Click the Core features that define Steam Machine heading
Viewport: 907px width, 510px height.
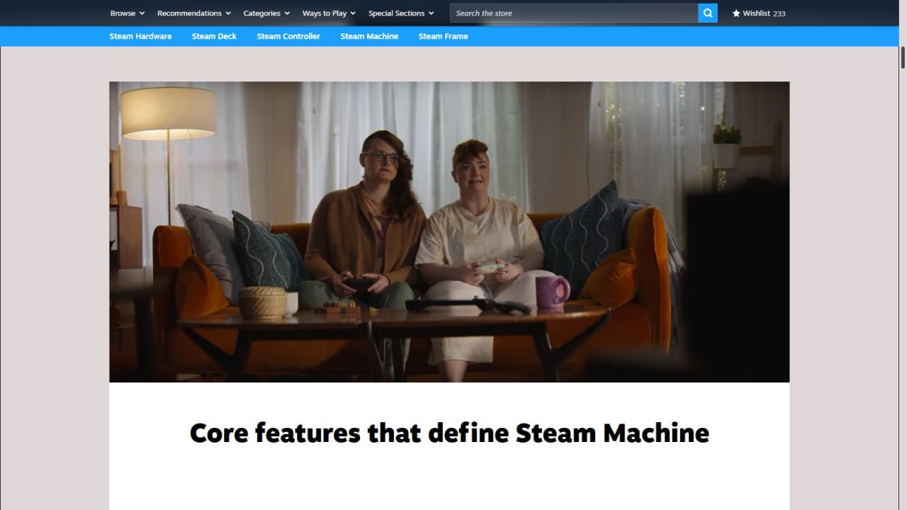click(x=449, y=432)
